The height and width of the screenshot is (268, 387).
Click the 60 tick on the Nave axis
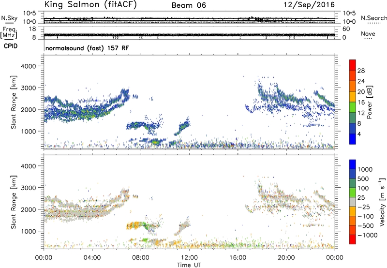point(346,29)
